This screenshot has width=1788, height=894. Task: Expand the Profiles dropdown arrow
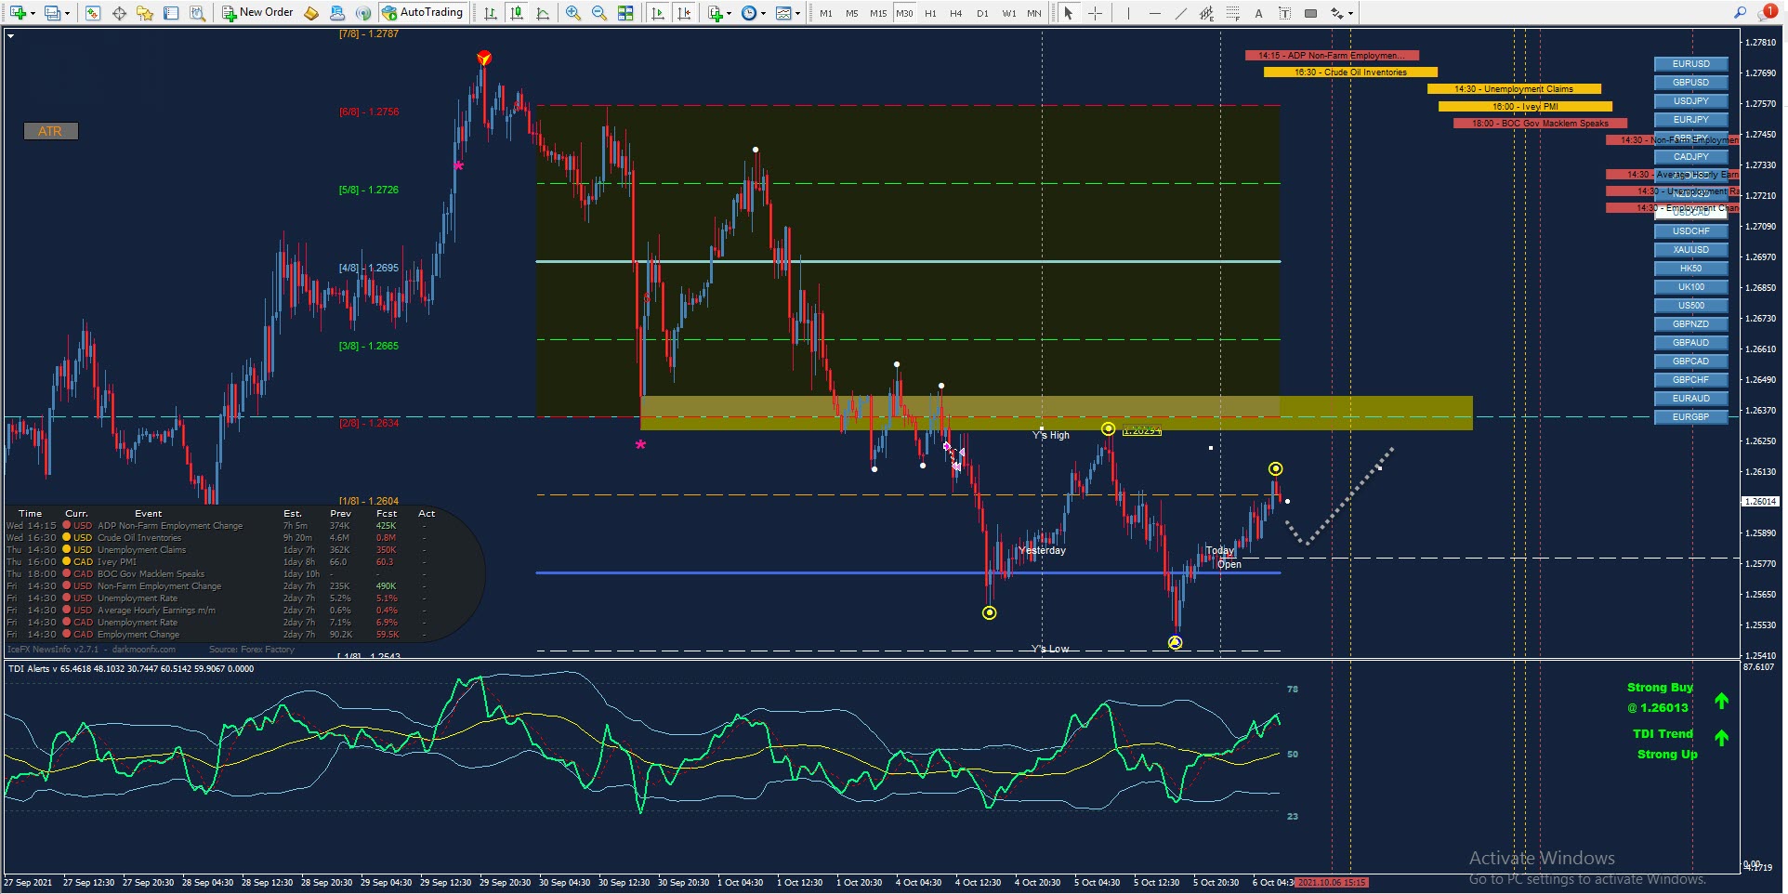[67, 13]
